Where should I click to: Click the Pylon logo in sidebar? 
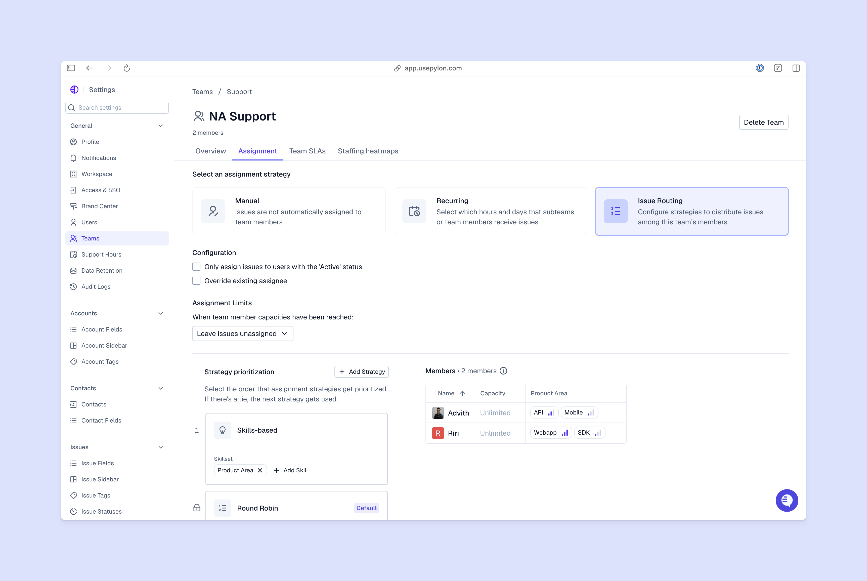pos(74,90)
